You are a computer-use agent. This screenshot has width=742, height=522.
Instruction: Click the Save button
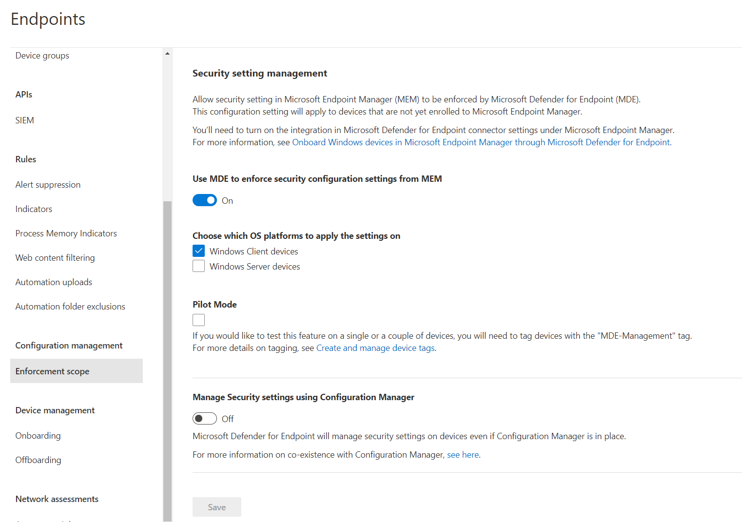pyautogui.click(x=216, y=507)
